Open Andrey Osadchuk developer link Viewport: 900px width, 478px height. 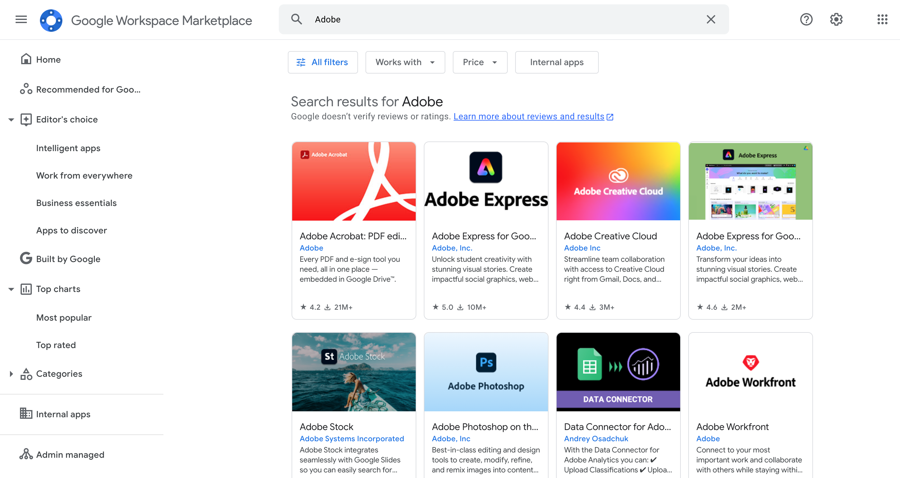(596, 438)
